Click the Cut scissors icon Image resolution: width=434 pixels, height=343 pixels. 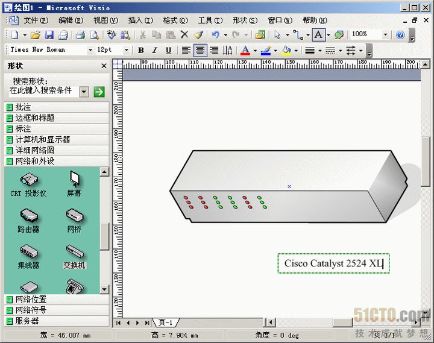(x=142, y=35)
